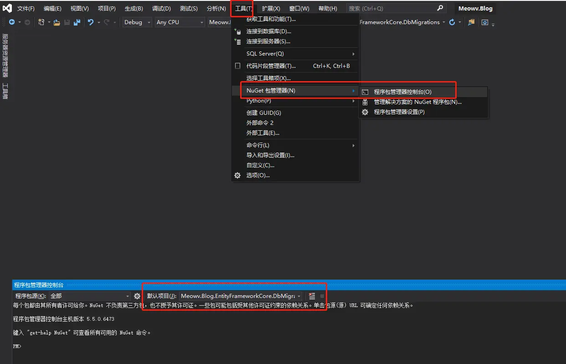Click the PM> console prompt line

coord(17,346)
